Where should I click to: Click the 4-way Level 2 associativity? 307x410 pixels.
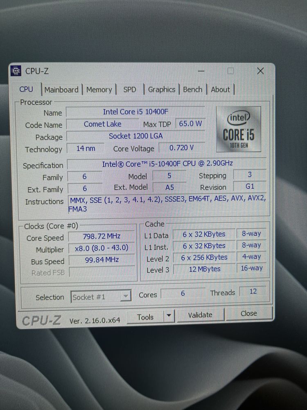251,257
